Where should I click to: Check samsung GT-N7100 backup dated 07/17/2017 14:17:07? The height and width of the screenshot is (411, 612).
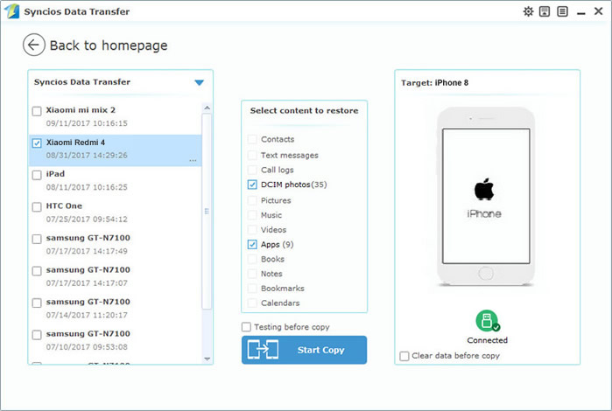[37, 270]
